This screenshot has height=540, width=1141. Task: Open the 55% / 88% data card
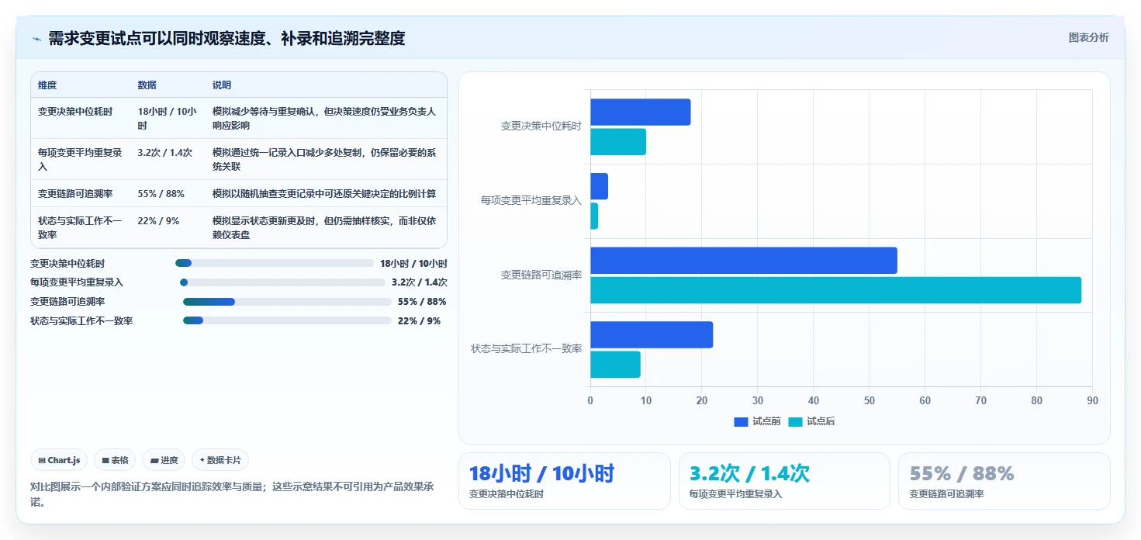(x=1004, y=481)
